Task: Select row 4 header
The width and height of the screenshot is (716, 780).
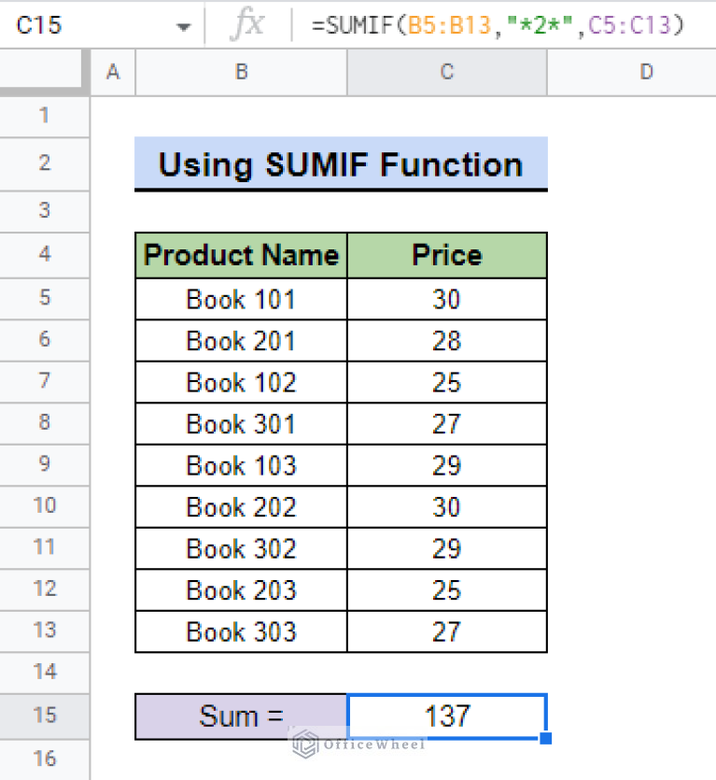Action: point(45,254)
